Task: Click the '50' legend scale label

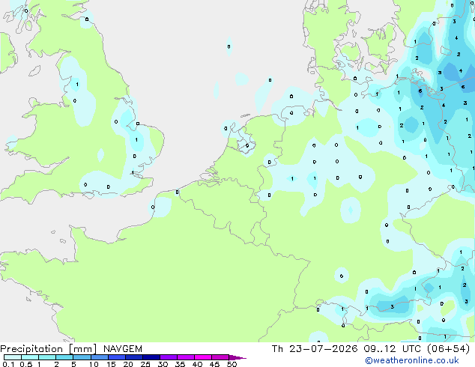Action: coord(232,364)
